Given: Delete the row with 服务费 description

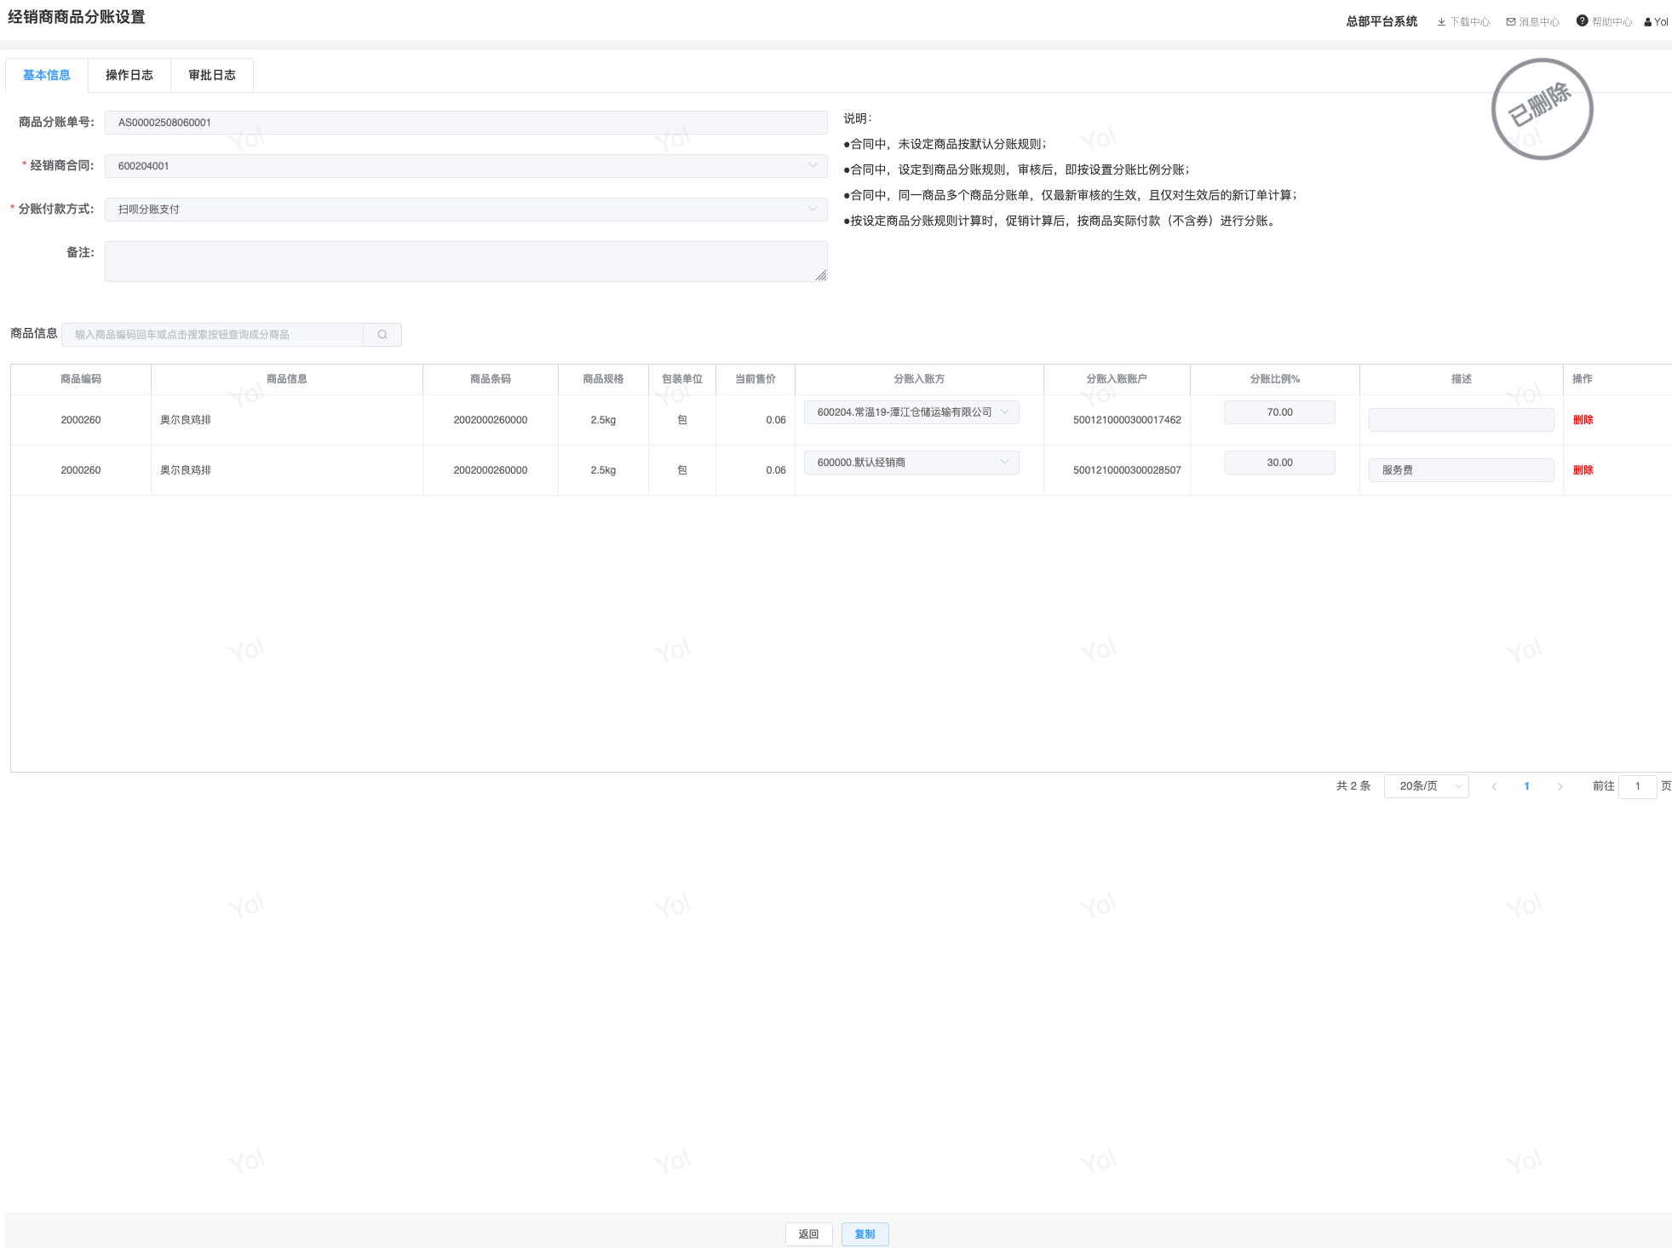Looking at the screenshot, I should pyautogui.click(x=1583, y=470).
